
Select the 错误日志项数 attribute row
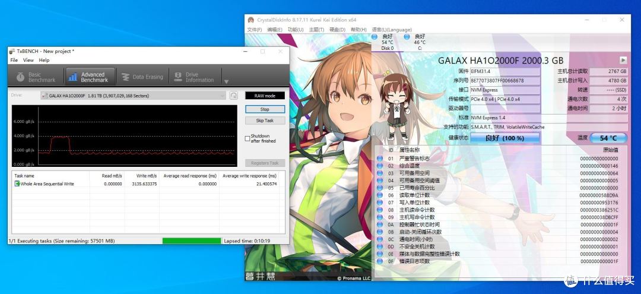coord(500,262)
